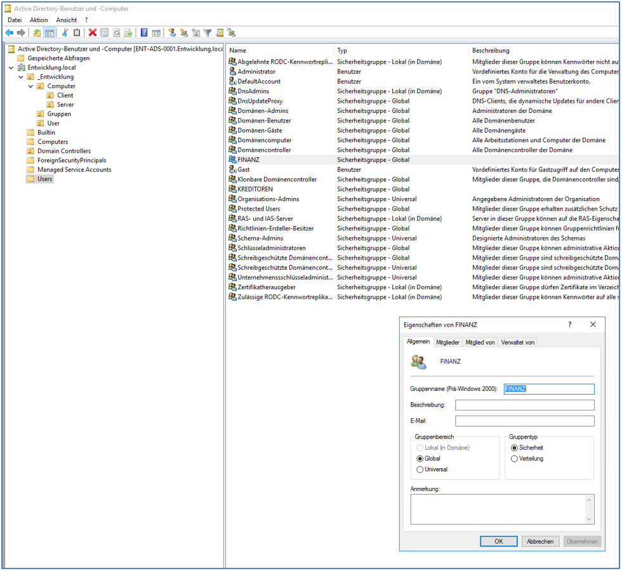Select the Universal group scope radio button

pyautogui.click(x=420, y=469)
